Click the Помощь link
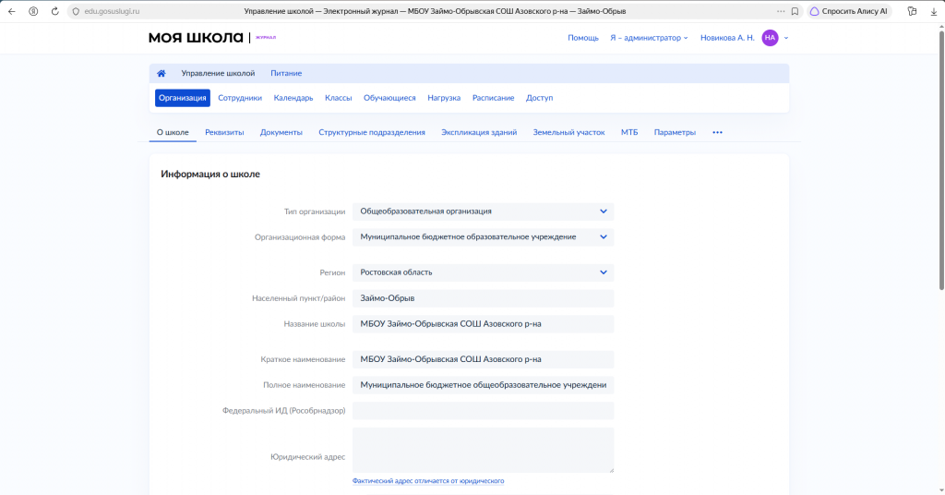945x495 pixels. pyautogui.click(x=583, y=38)
